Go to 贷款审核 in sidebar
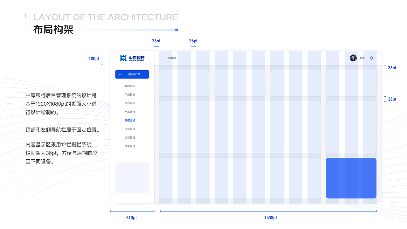Viewport: 407px width, 229px height. pos(130,103)
